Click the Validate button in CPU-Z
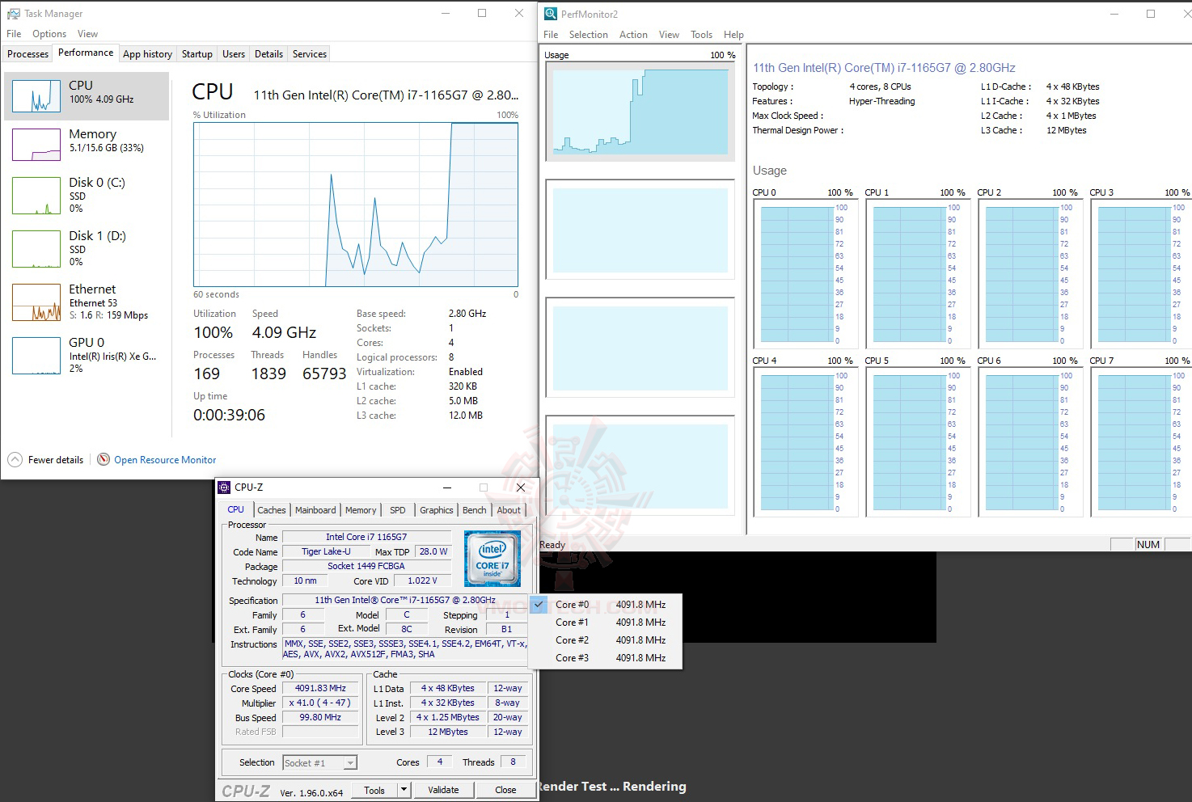Screen dimensions: 1192x802 [x=443, y=790]
